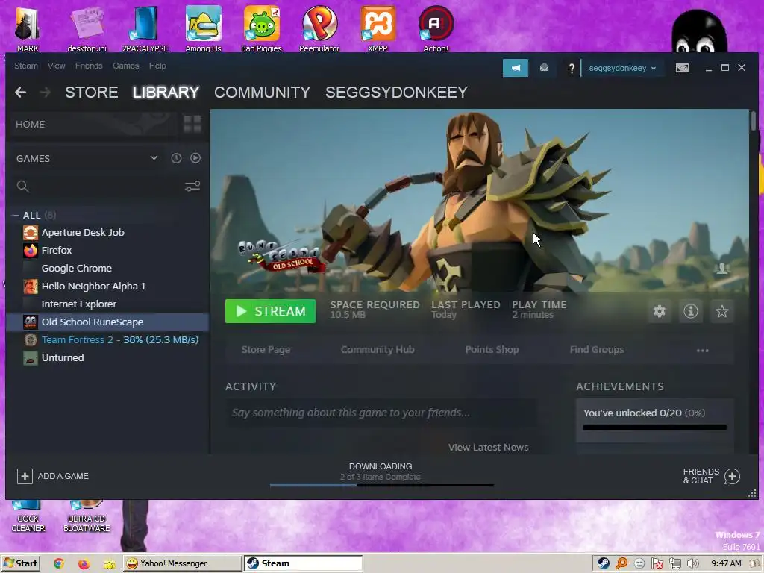Click the download progress bar

(381, 485)
